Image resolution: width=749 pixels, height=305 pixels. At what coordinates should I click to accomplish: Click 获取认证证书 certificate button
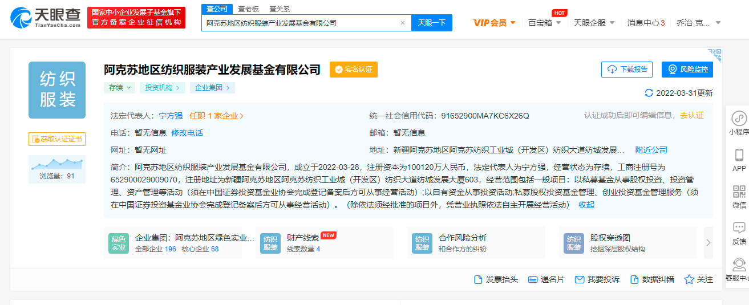[57, 139]
